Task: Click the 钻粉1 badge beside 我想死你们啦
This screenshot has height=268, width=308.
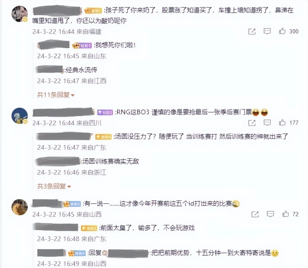Action: pos(82,46)
